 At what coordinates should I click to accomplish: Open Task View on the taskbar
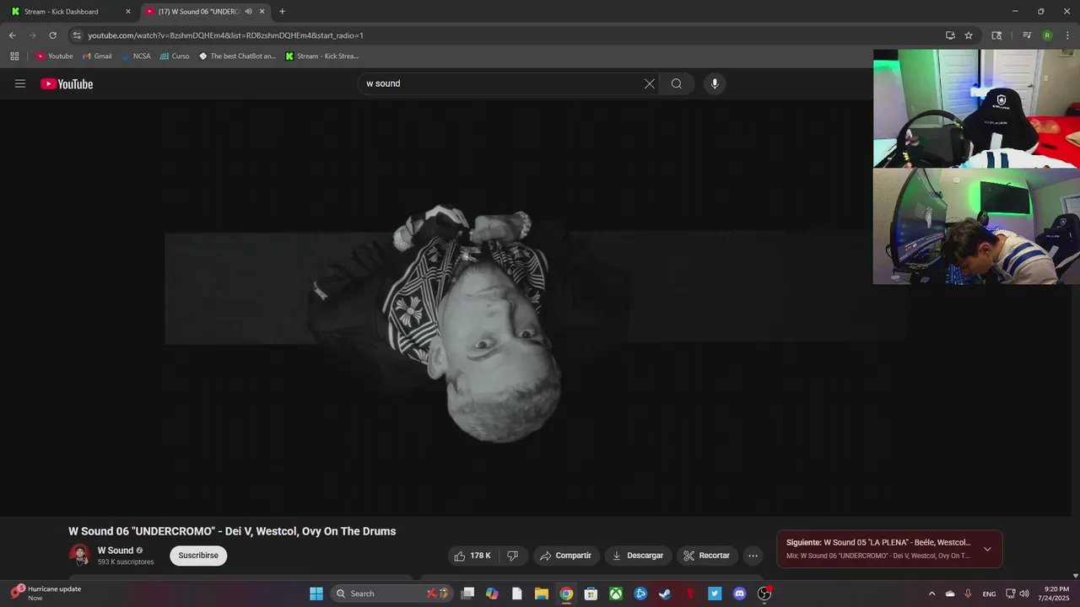click(x=468, y=594)
